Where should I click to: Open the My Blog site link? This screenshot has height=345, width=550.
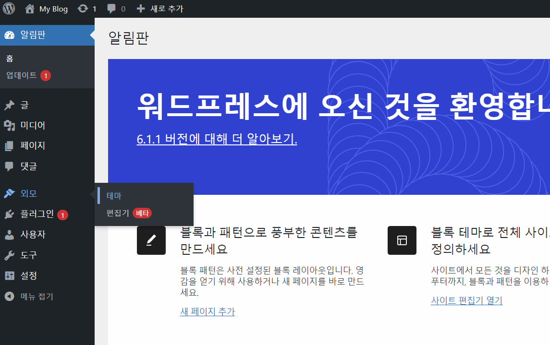coord(53,9)
